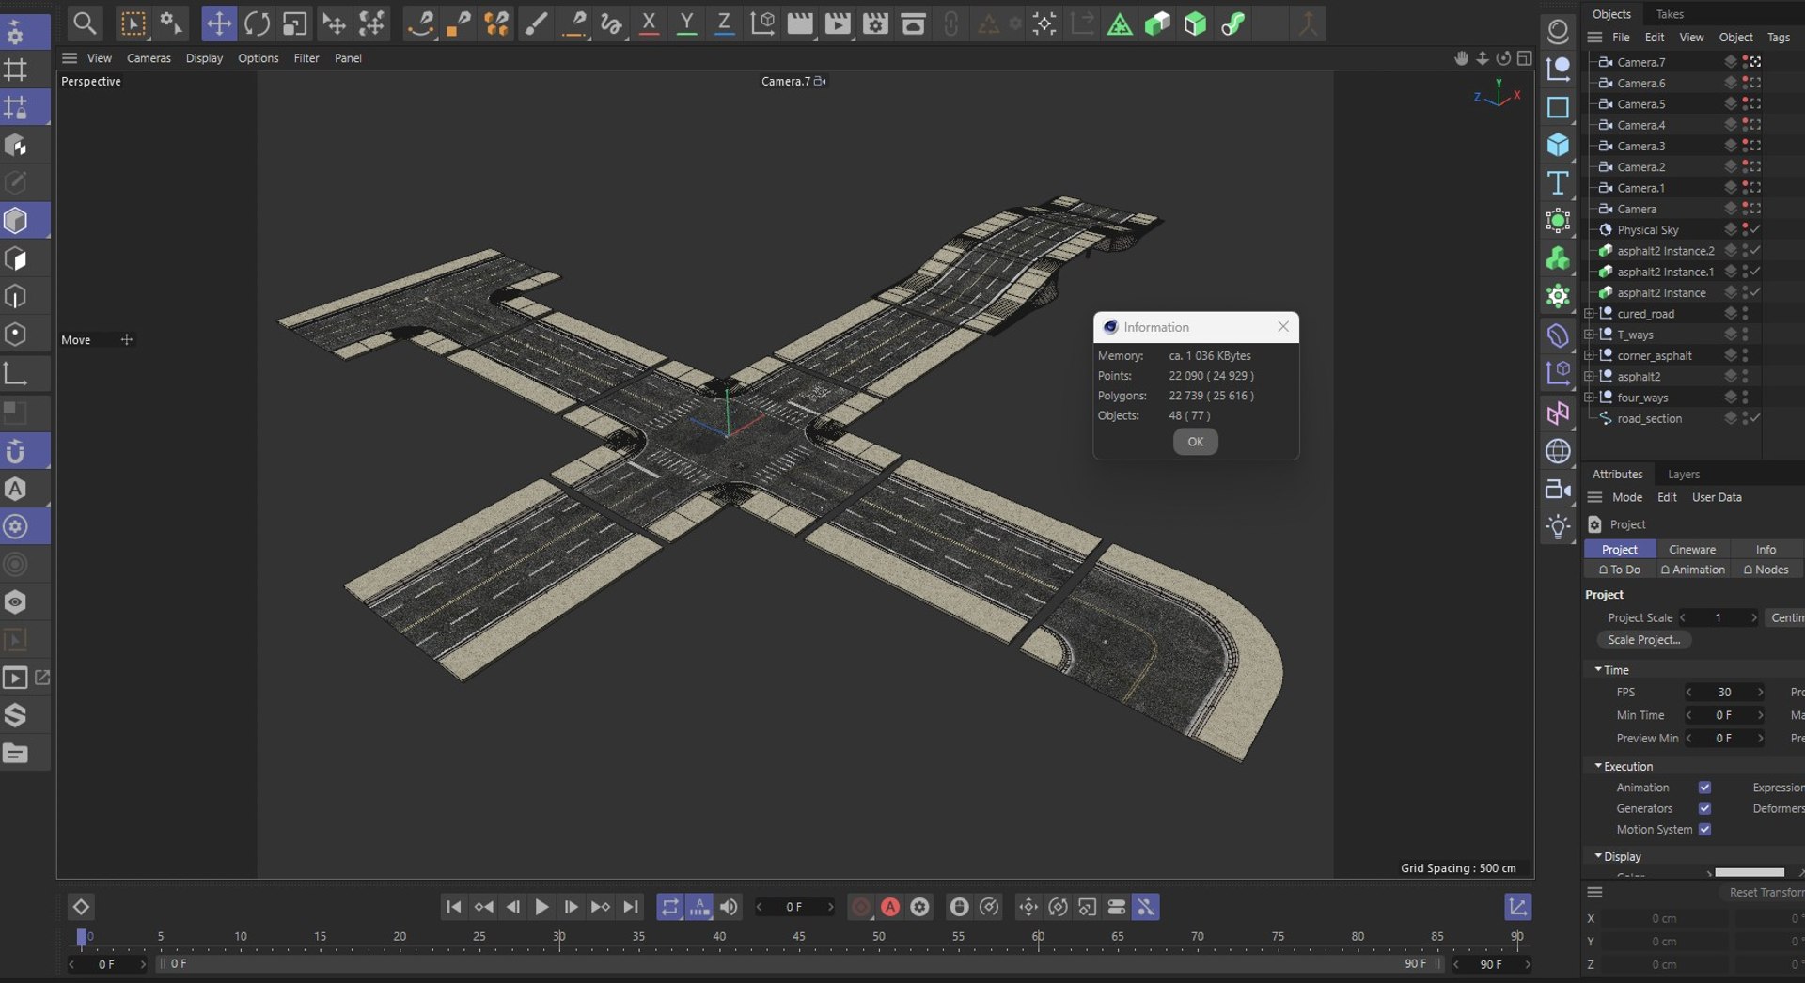Select the Rotate tool
The height and width of the screenshot is (983, 1805).
pyautogui.click(x=257, y=23)
